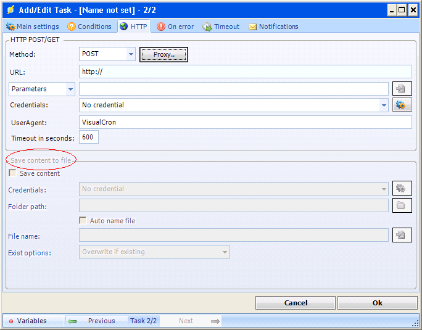This screenshot has width=422, height=330.
Task: Click the green Previous arrow icon
Action: 72,321
